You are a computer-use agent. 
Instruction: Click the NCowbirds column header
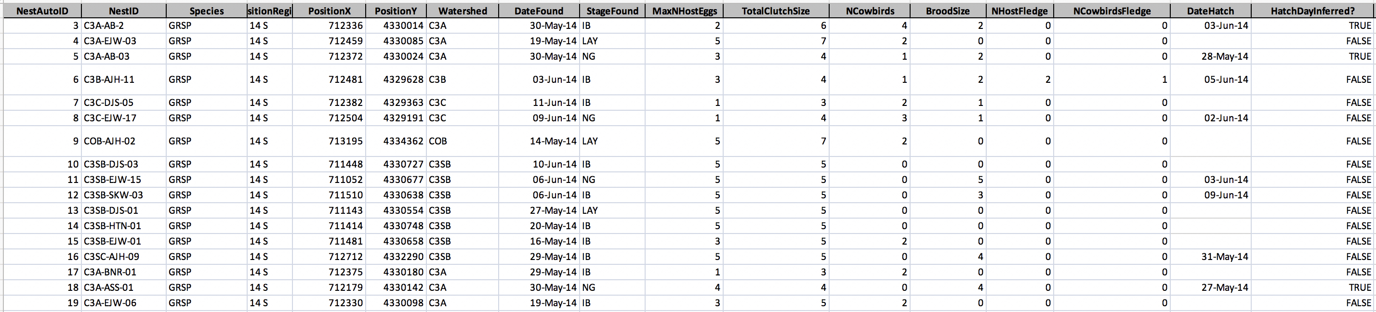point(870,11)
